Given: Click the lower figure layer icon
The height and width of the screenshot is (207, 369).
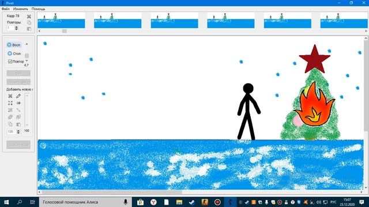Looking at the screenshot, I should coord(18,117).
